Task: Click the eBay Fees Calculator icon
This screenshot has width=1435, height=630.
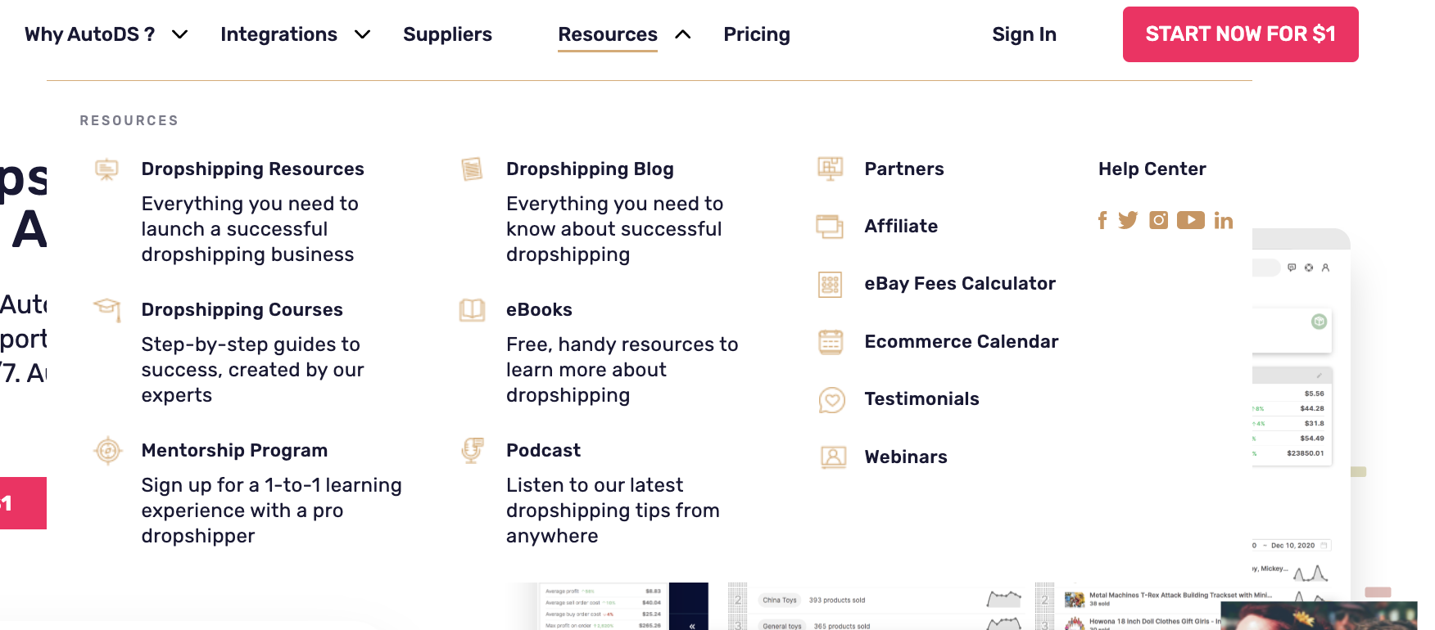Action: [831, 284]
